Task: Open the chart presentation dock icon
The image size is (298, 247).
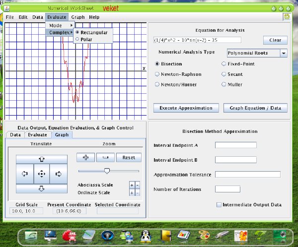Action: coord(183,236)
